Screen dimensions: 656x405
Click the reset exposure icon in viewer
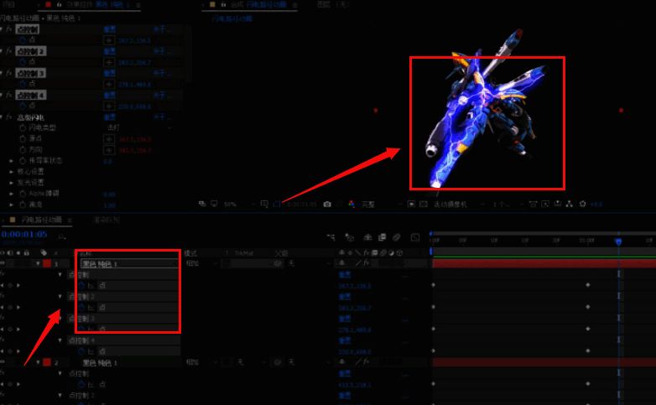(x=583, y=204)
